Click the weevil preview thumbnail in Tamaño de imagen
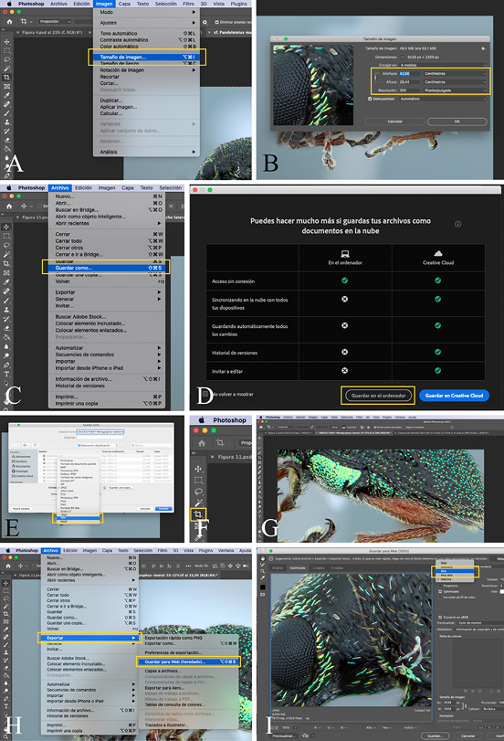 click(x=312, y=85)
